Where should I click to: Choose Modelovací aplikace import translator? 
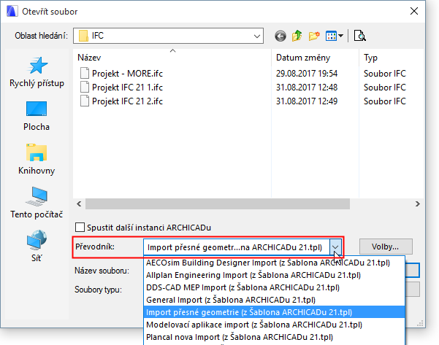(274, 325)
